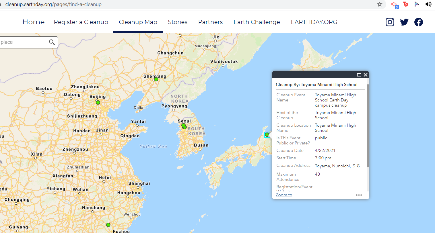This screenshot has height=233, width=435.
Task: Visit the EARTHDAY.ORG link
Action: [x=314, y=22]
